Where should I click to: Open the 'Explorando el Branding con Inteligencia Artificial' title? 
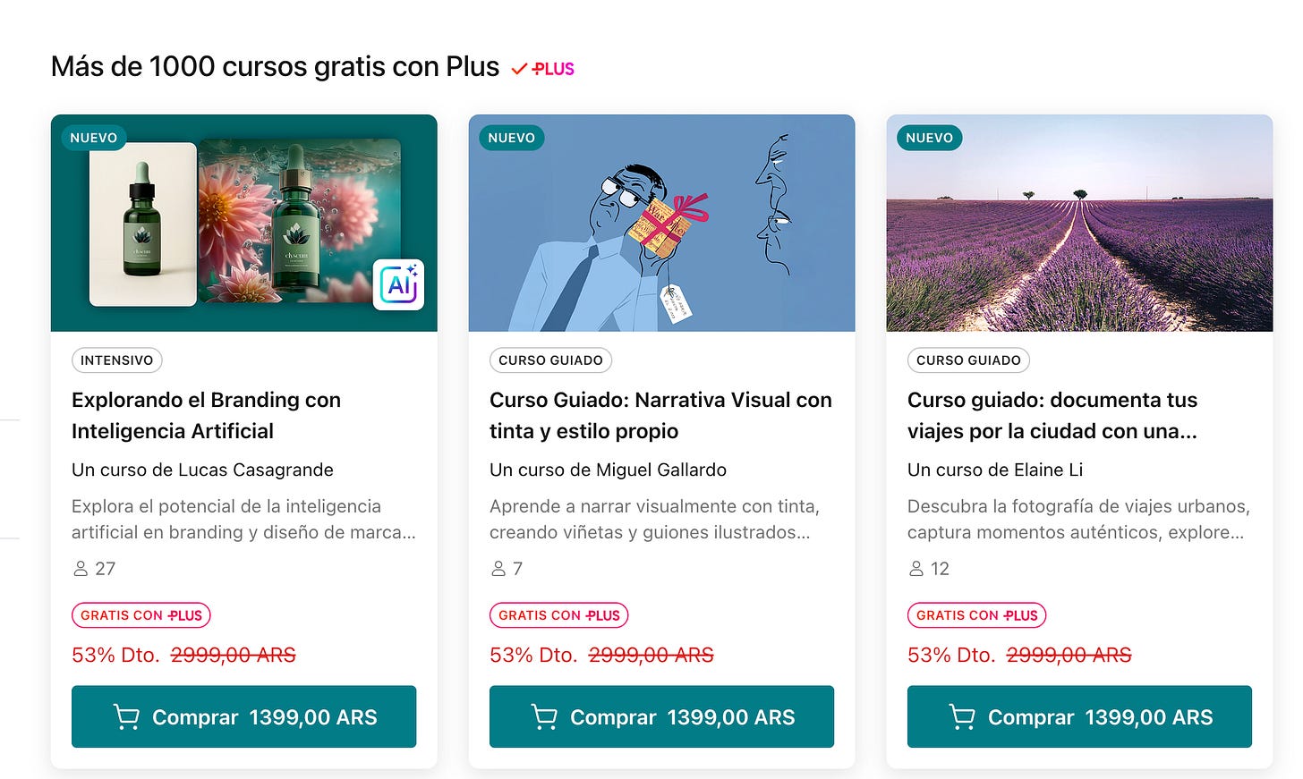coord(206,415)
